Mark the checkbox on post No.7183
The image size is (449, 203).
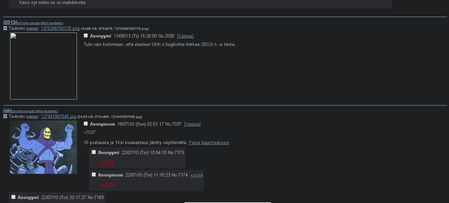point(13,197)
